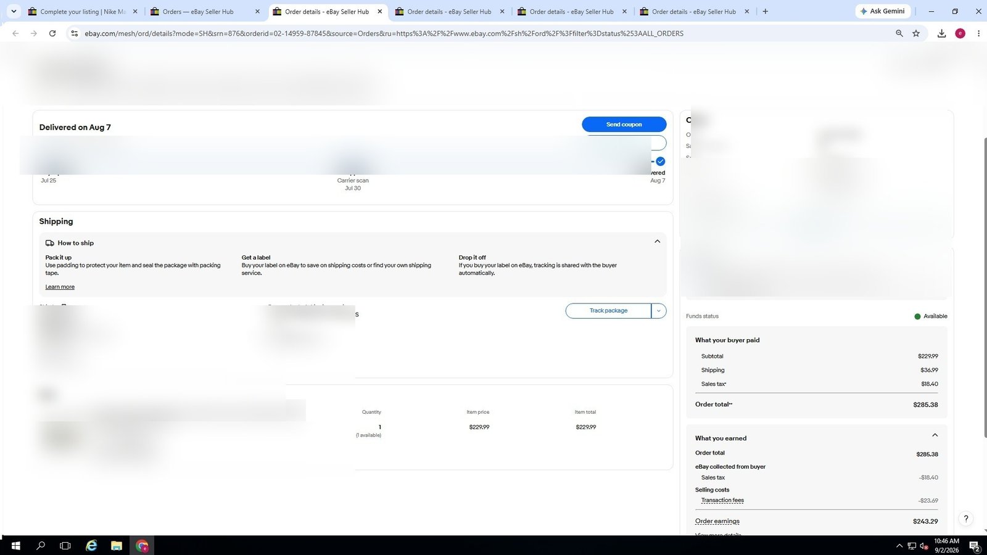
Task: Open the Order earnings link
Action: tap(717, 521)
